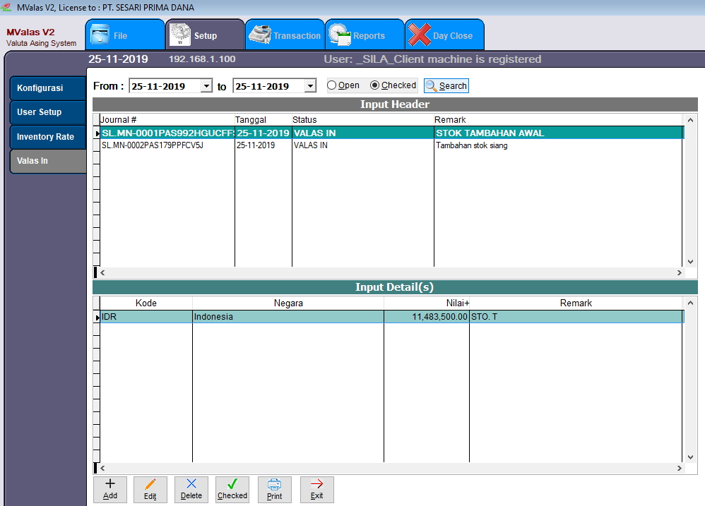The width and height of the screenshot is (705, 506).
Task: Click the green Checked checkmark button
Action: [232, 489]
